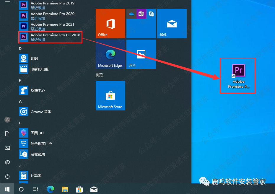Open the Microsoft Store tile
This screenshot has width=275, height=194.
[x=110, y=96]
